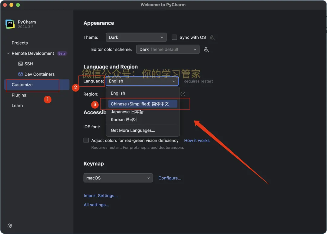Click the Welcome to PyCharm title
The height and width of the screenshot is (234, 327).
(x=163, y=5)
